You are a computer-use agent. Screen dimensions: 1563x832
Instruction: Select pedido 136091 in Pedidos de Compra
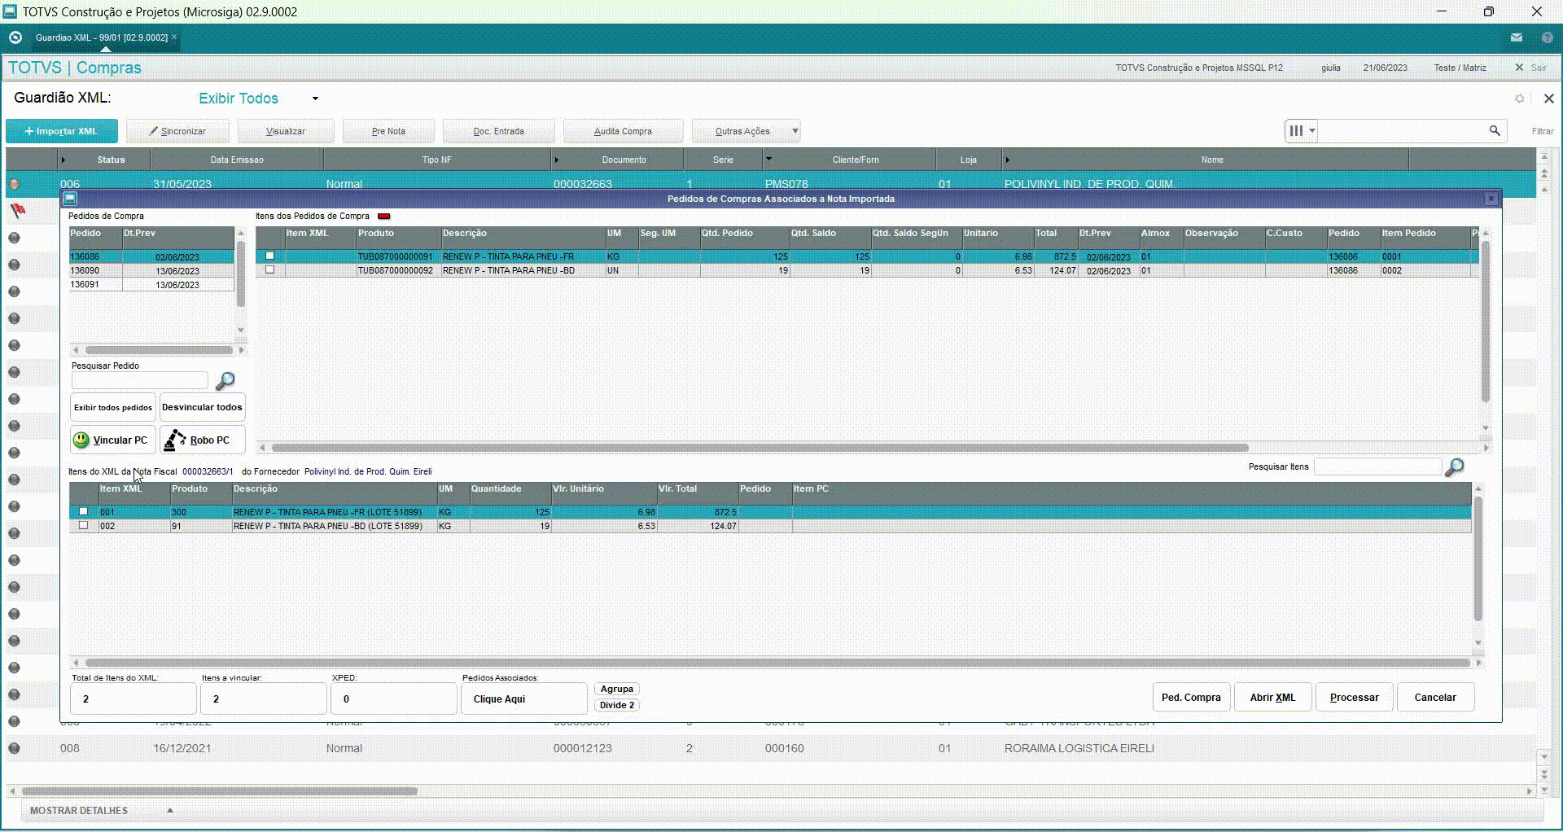[x=151, y=284]
